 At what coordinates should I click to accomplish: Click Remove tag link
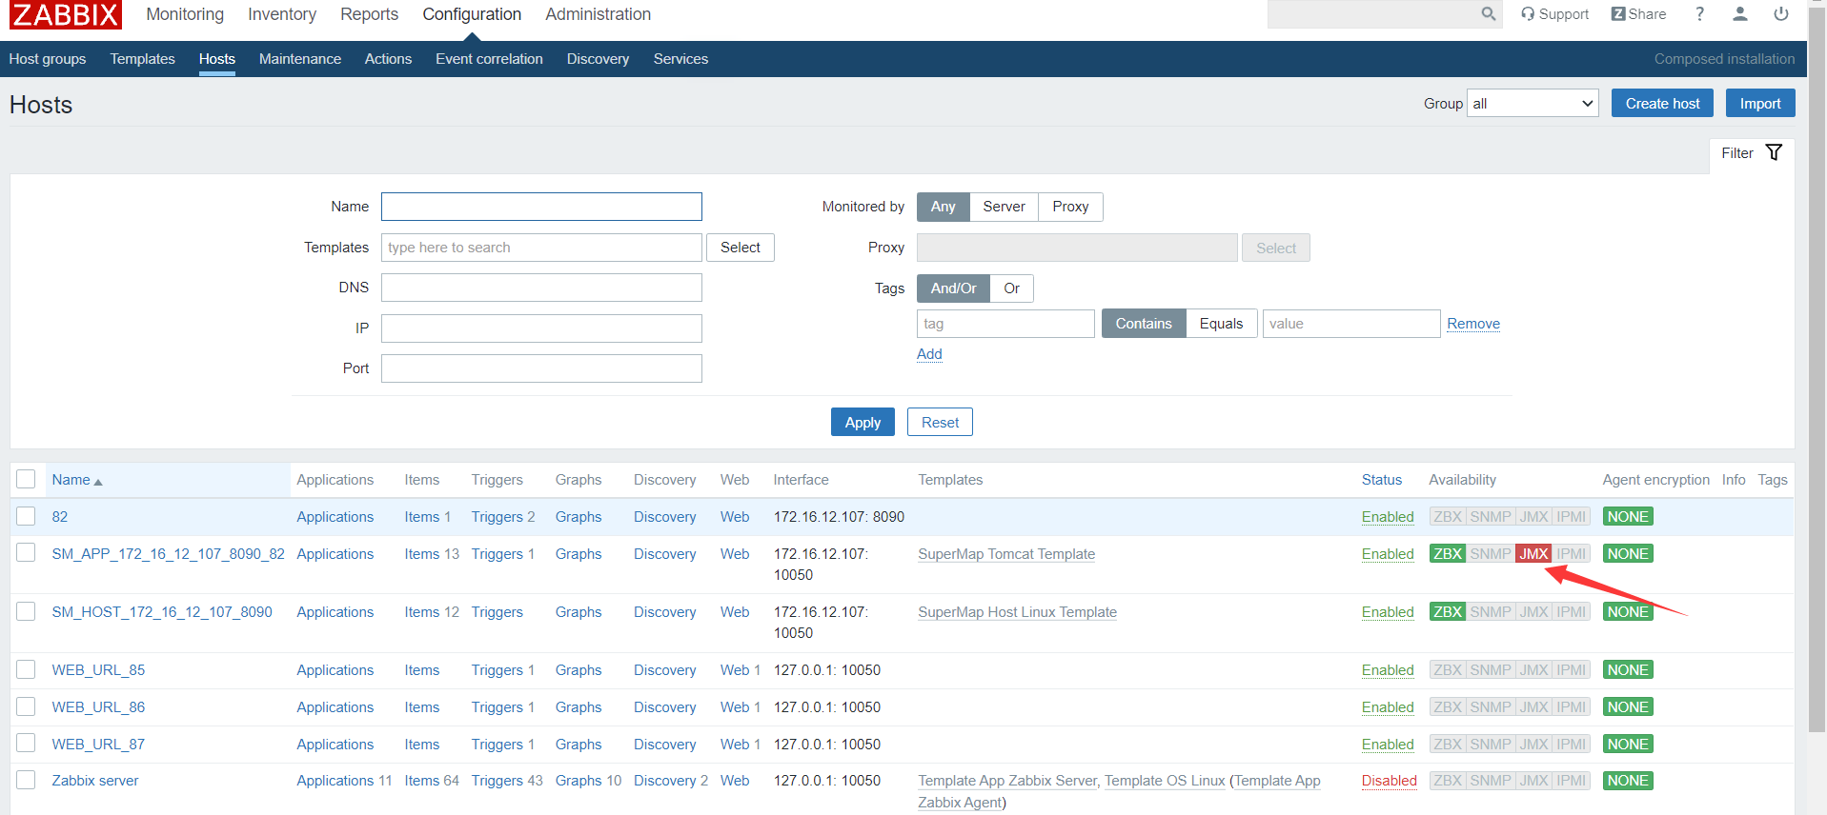(x=1473, y=324)
